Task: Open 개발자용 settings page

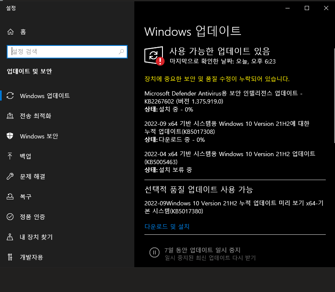Action: click(67, 257)
